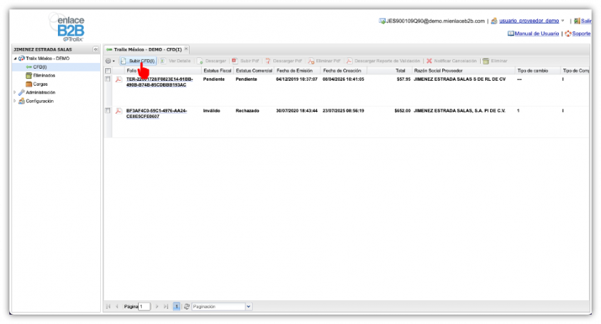Open Eliminados folder in sidebar tree
This screenshot has height=324, width=601.
coord(43,75)
